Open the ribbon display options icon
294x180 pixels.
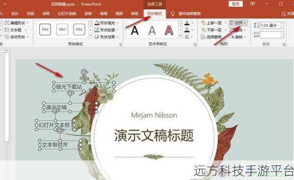tap(252, 4)
